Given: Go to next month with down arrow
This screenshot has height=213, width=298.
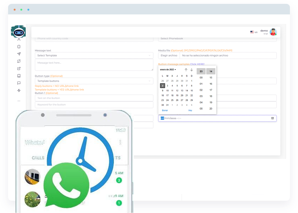Looking at the screenshot, I should (x=192, y=70).
